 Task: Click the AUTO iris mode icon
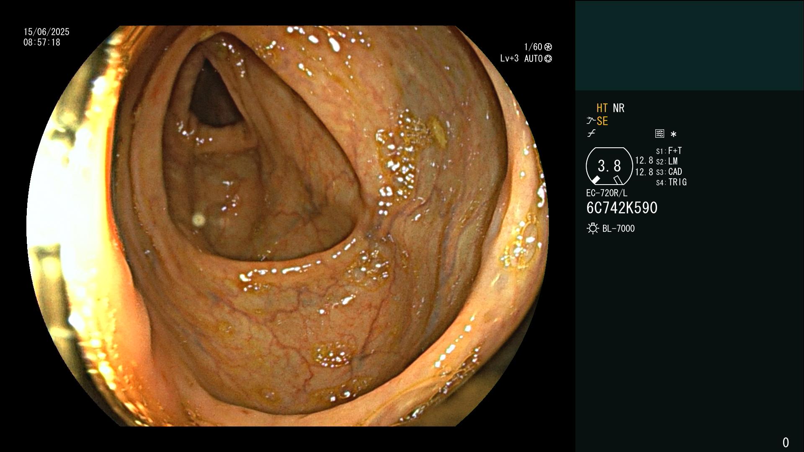pos(548,59)
